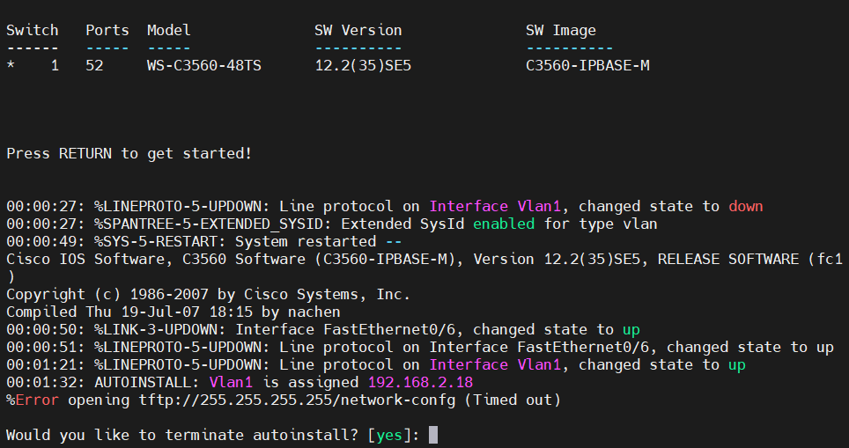Click the 'SW Image' column header
Image resolution: width=849 pixels, height=448 pixels.
point(561,30)
